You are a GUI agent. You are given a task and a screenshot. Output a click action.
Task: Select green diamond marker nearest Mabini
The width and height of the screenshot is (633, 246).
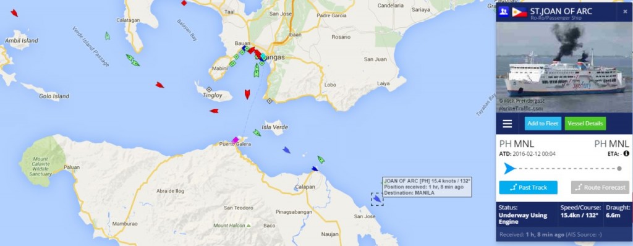[232, 64]
